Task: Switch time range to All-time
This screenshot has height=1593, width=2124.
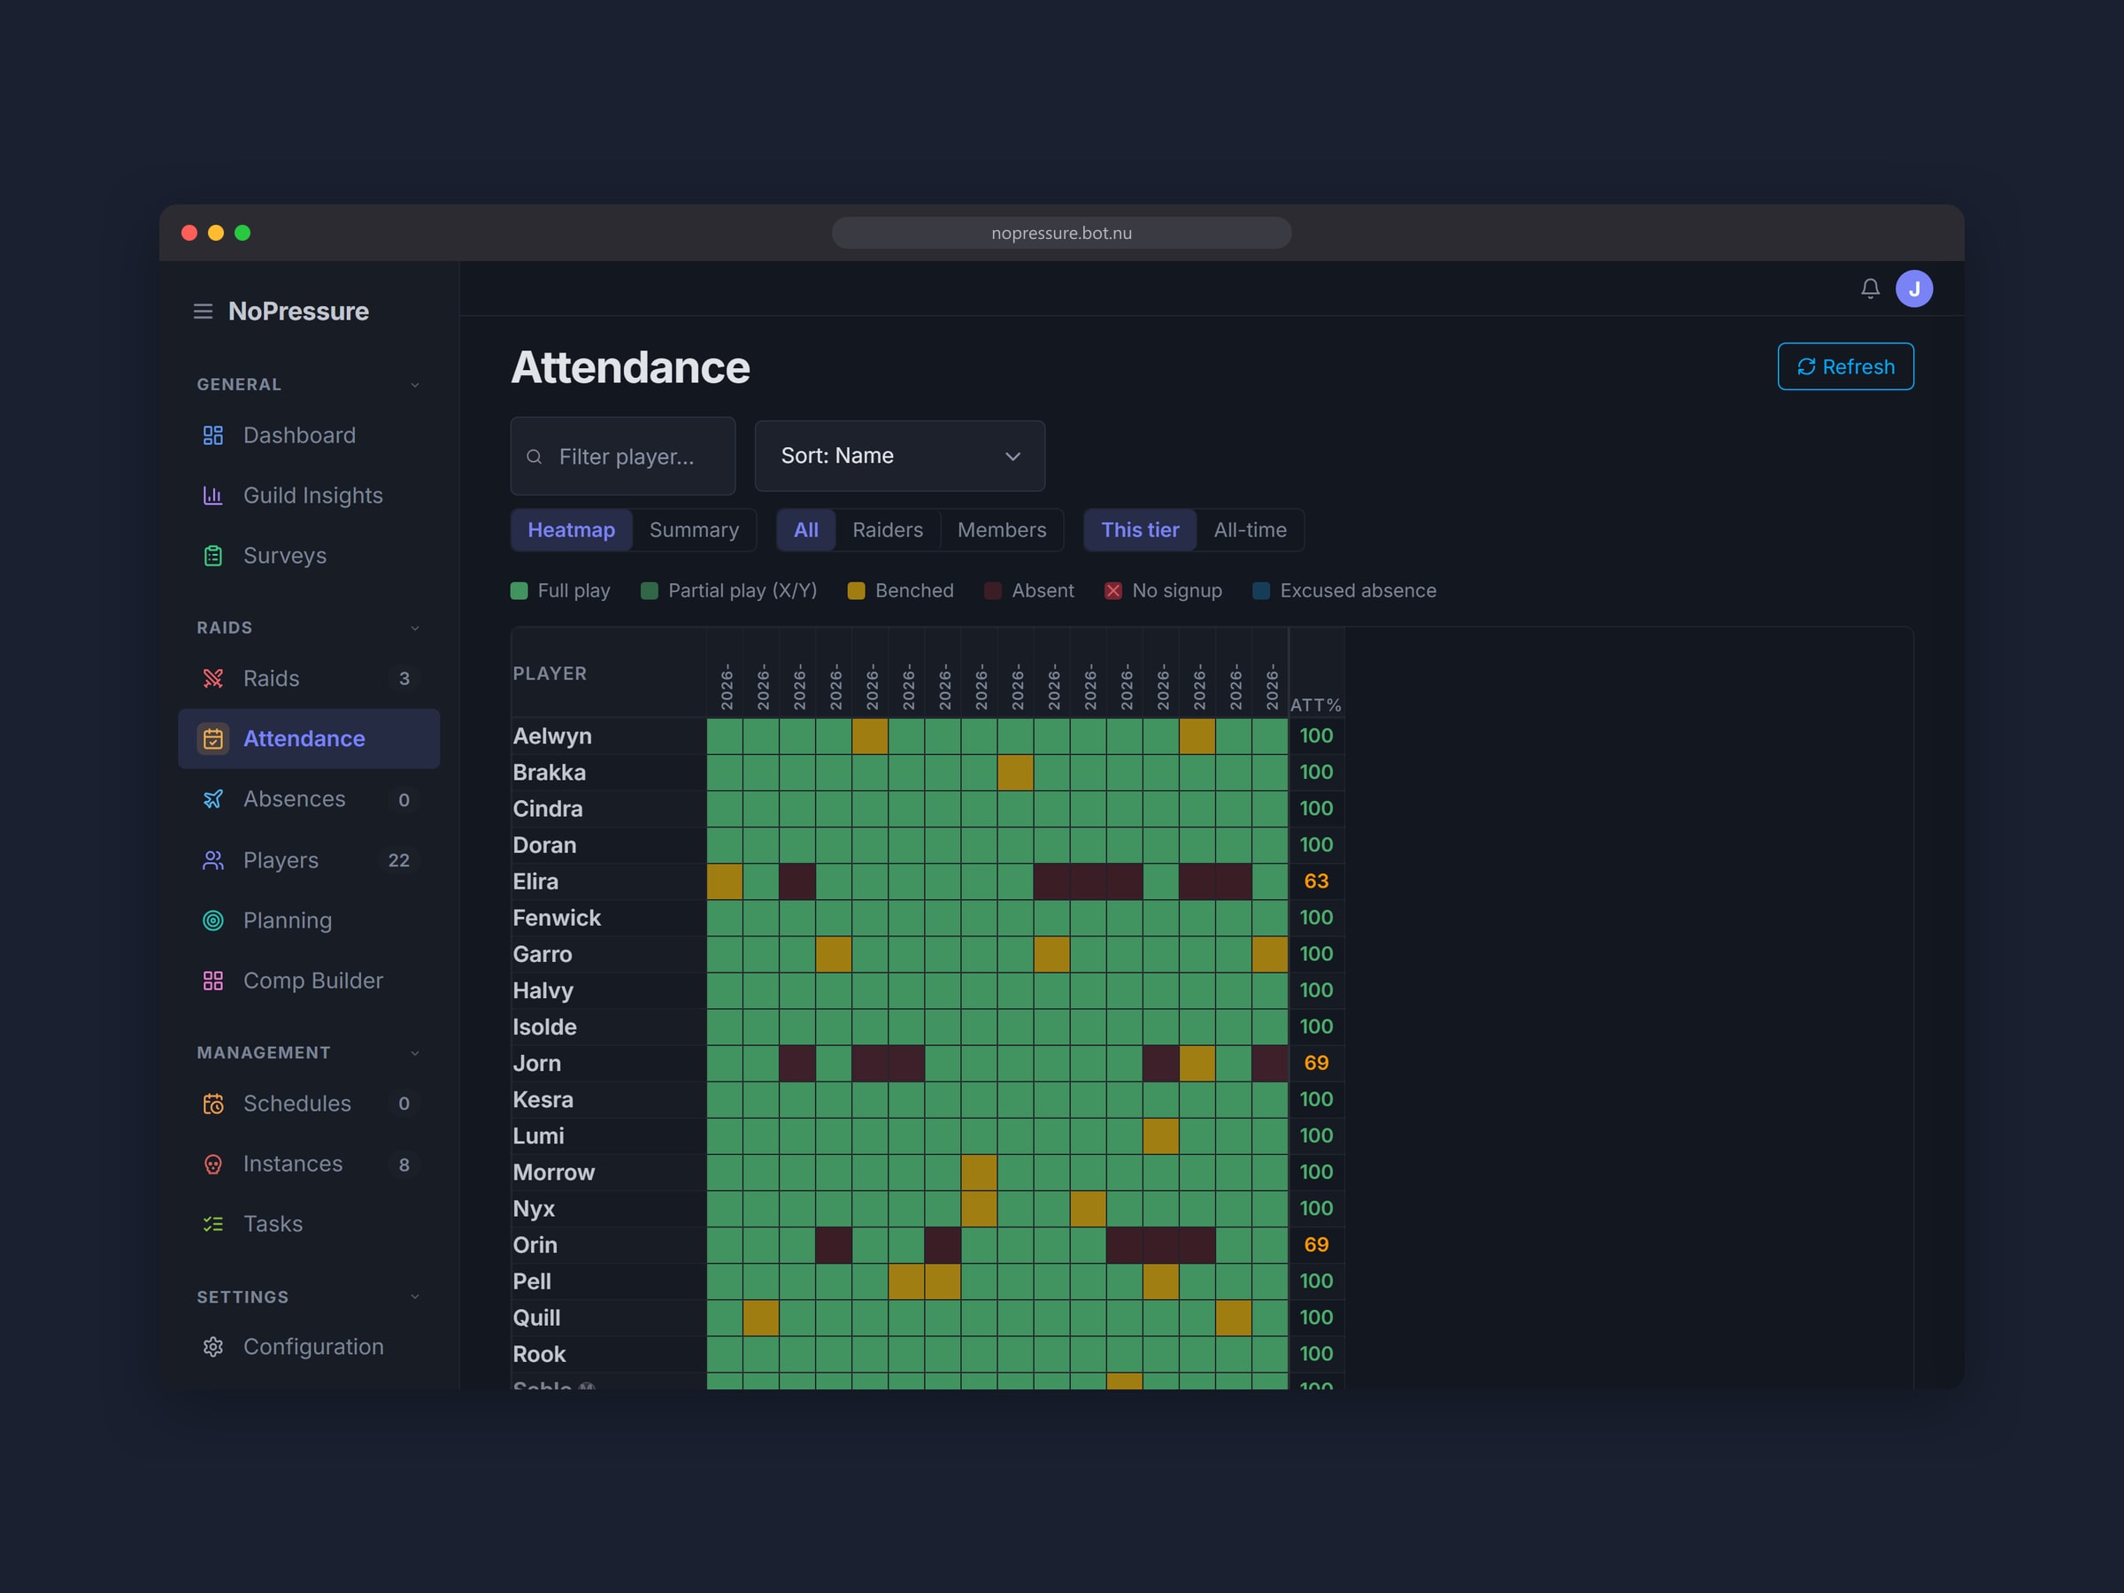Action: pyautogui.click(x=1250, y=530)
